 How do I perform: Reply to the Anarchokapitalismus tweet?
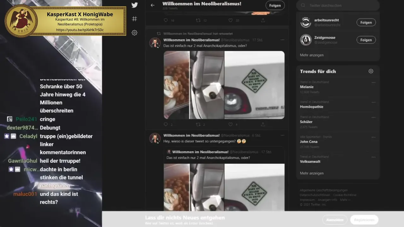(x=166, y=125)
